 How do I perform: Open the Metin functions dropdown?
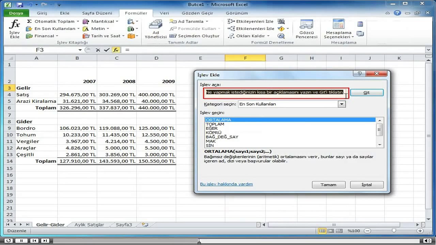pyautogui.click(x=96, y=29)
